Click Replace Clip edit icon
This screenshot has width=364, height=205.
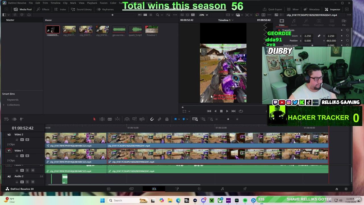(x=142, y=119)
